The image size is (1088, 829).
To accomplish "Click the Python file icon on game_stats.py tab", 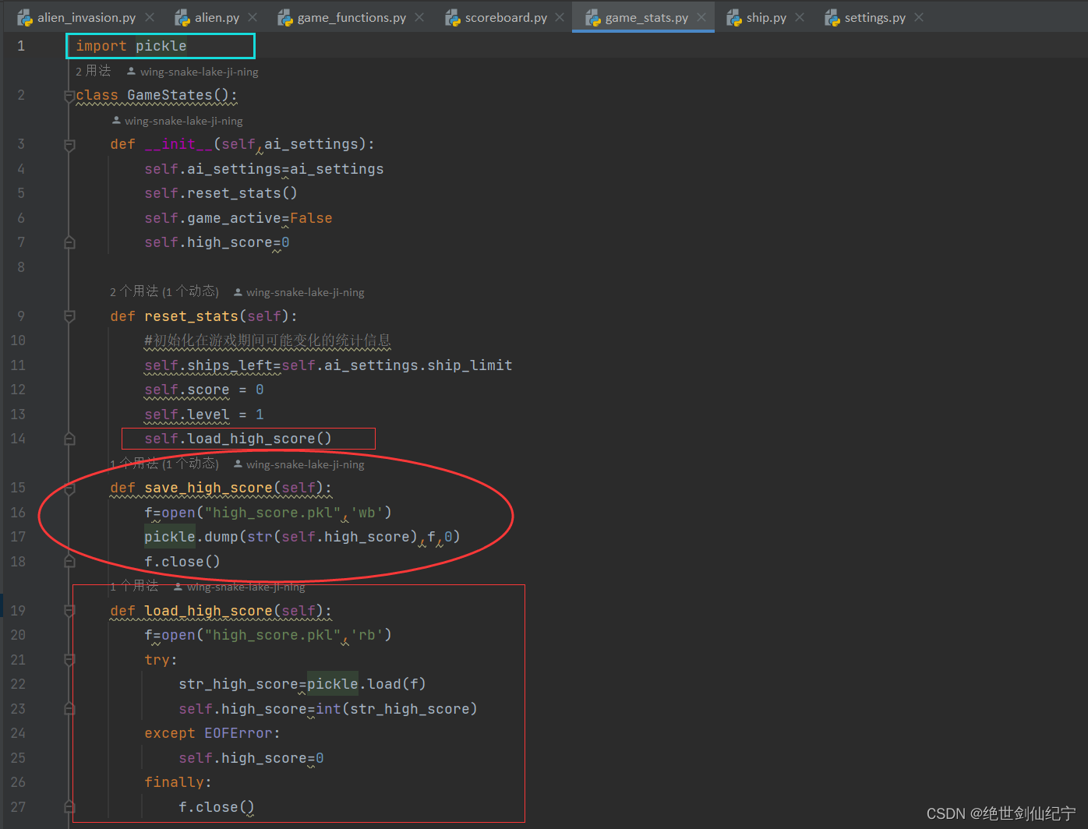I will tap(593, 17).
